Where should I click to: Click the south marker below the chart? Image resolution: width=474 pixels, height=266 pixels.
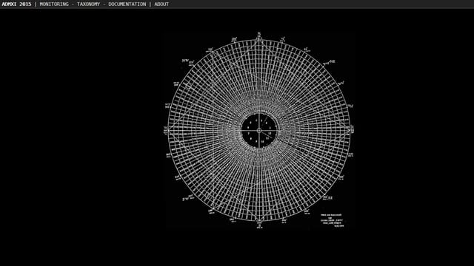(259, 225)
